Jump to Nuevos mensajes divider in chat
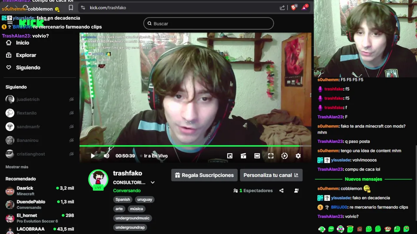Screen dimensions: 417x234 pos(364,179)
